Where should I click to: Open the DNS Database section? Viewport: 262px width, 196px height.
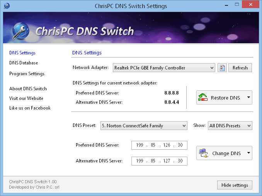(x=24, y=63)
